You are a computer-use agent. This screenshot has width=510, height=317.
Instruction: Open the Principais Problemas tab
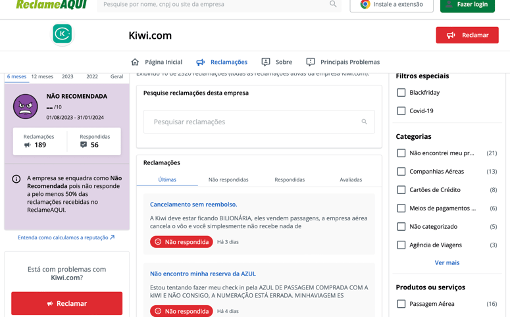[x=343, y=62]
